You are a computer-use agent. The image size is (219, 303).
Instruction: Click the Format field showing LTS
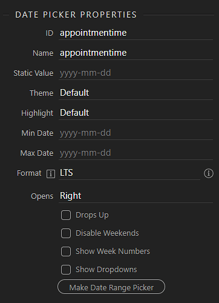click(129, 173)
